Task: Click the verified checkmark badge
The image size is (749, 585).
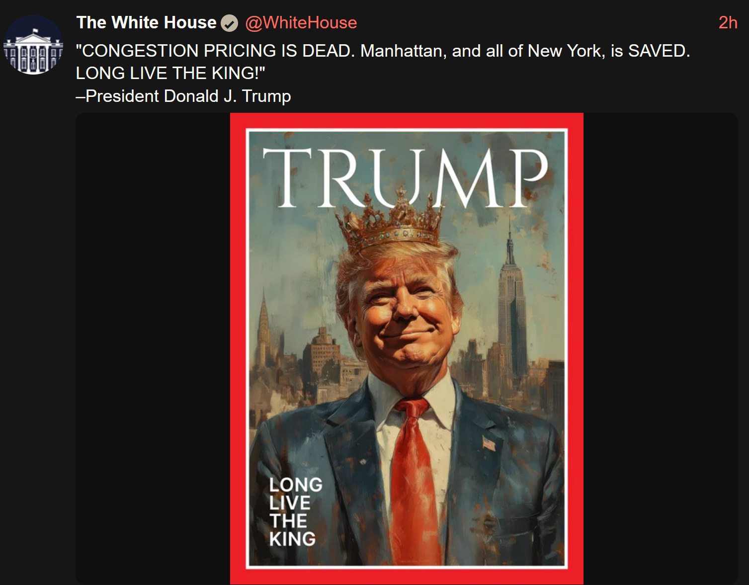Action: click(x=229, y=23)
